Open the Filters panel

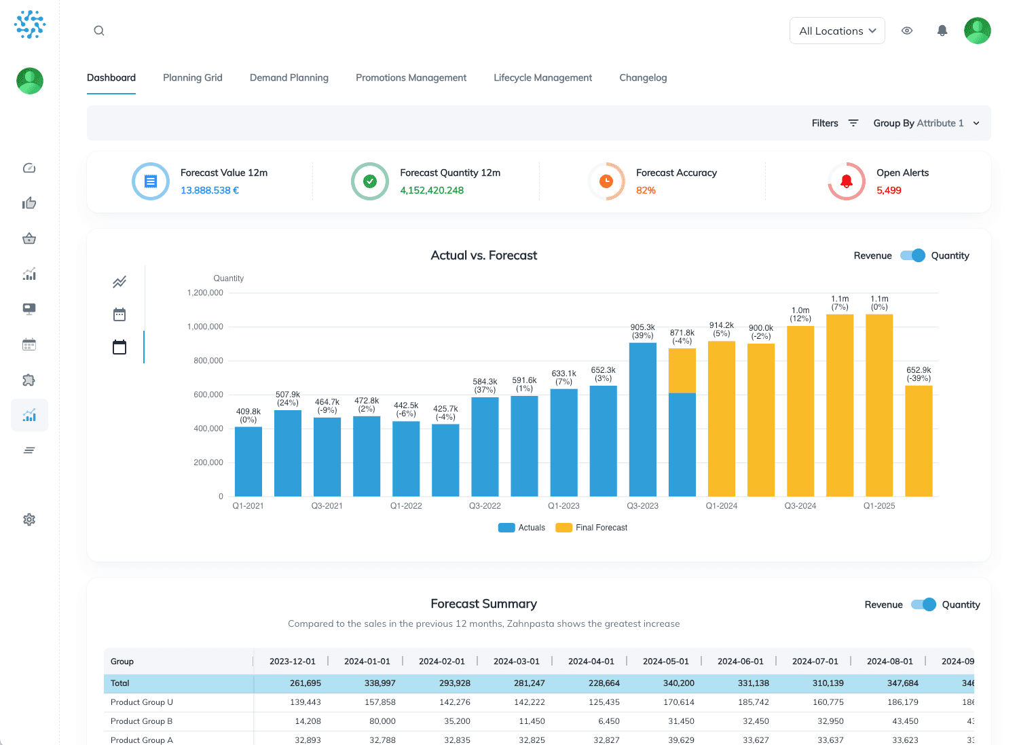[x=834, y=123]
